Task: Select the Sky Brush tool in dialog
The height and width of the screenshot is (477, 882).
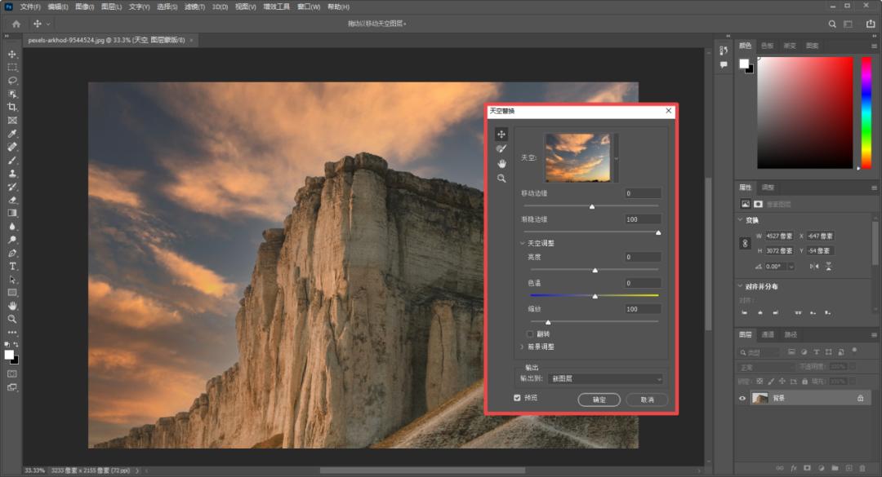Action: (x=501, y=148)
